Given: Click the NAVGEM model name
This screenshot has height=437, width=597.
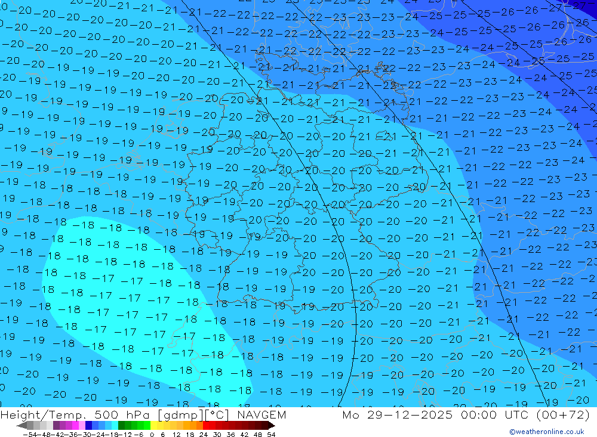Looking at the screenshot, I should [x=261, y=414].
